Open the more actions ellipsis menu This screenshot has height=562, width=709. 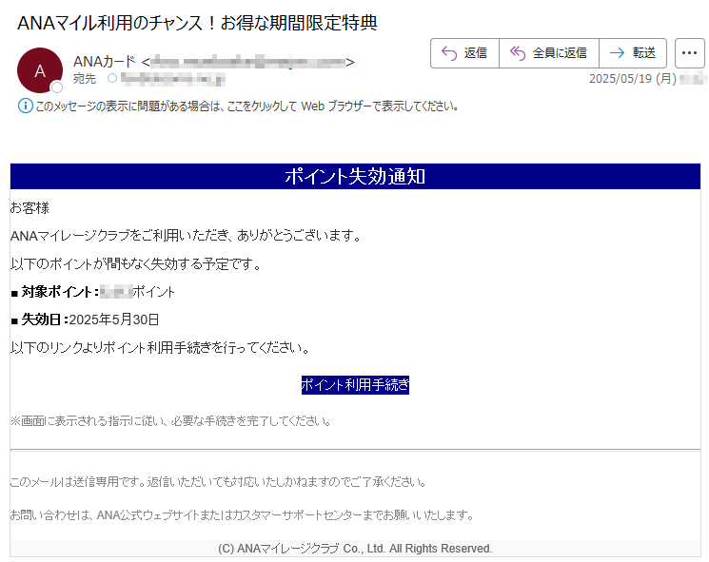[690, 53]
